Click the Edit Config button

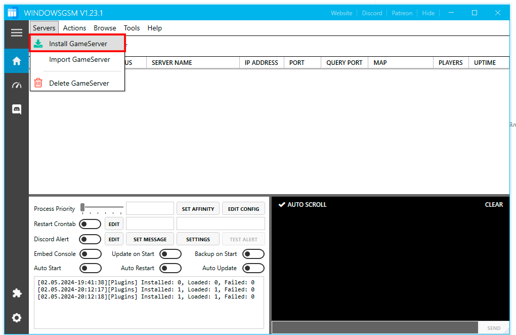[x=243, y=209]
